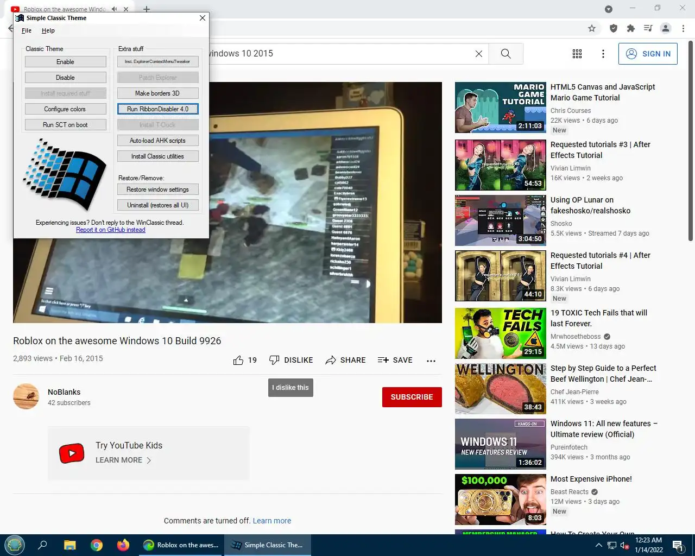The image size is (695, 556).
Task: Open the 19 TOXIC Tech Fails thumbnail
Action: (501, 333)
